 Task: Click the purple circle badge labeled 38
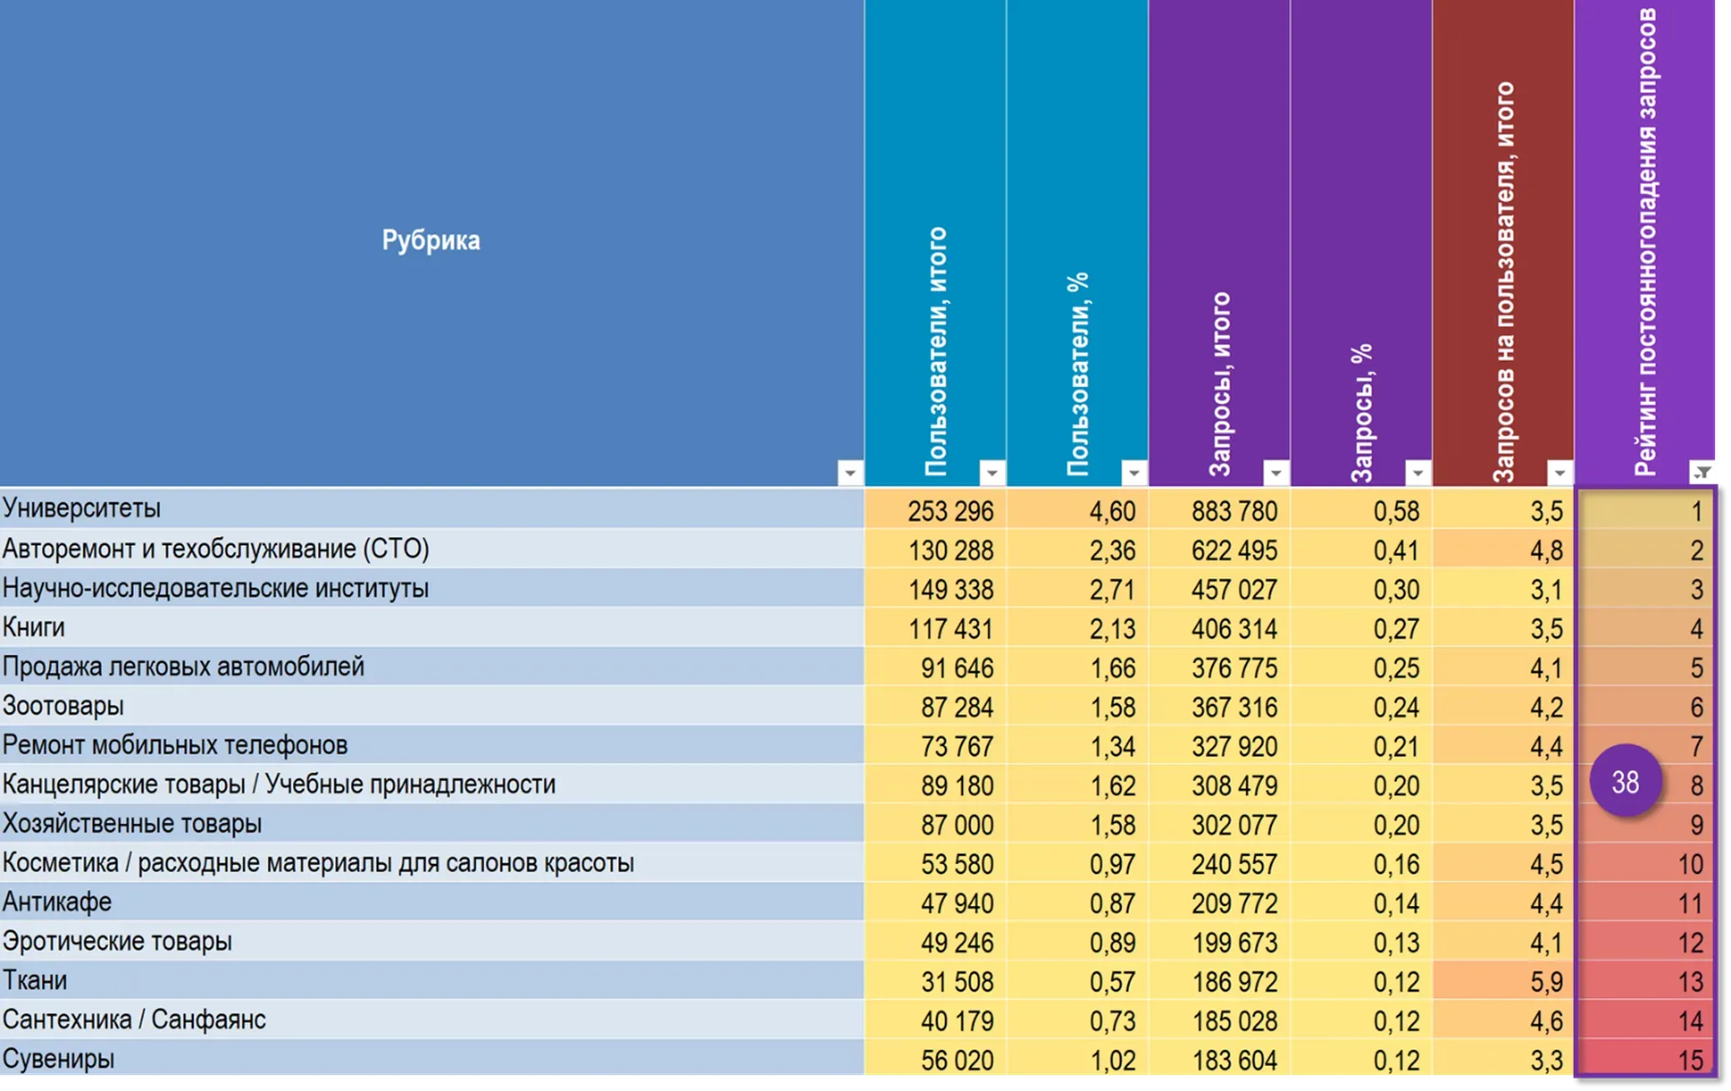[1625, 782]
